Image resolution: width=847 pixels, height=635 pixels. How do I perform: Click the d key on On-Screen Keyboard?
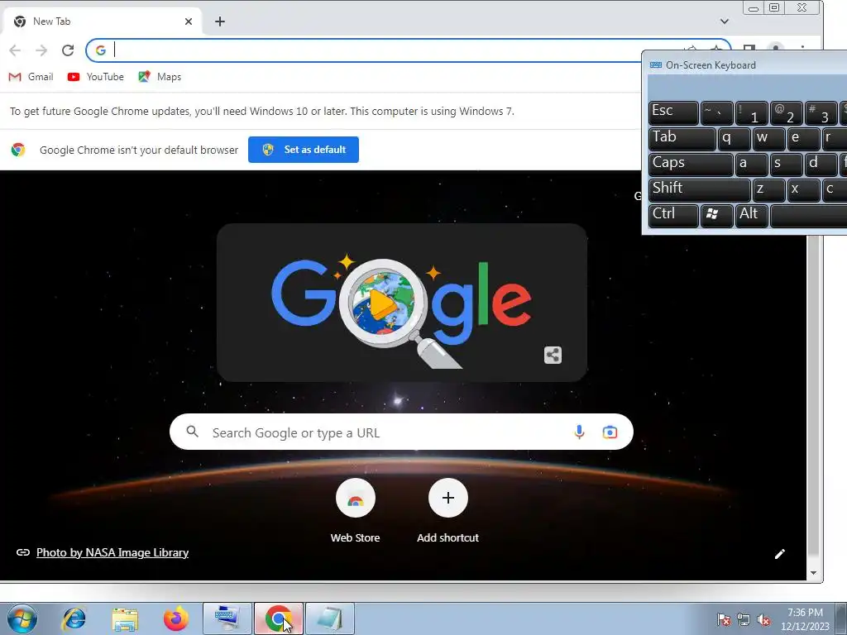click(x=820, y=165)
